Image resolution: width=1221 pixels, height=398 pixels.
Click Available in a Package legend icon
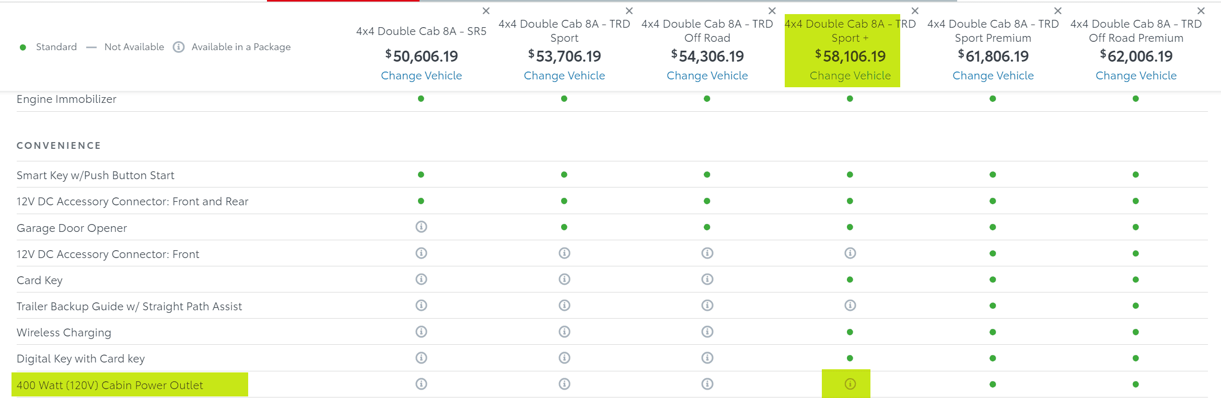coord(179,47)
